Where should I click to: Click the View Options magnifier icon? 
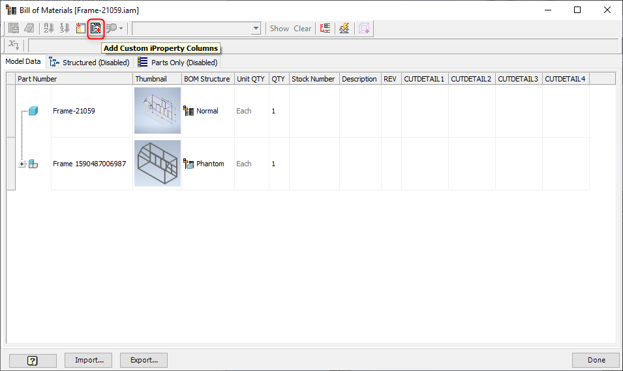point(112,28)
